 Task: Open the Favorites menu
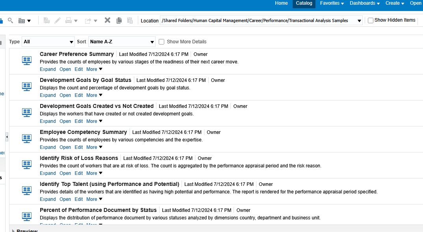332,3
